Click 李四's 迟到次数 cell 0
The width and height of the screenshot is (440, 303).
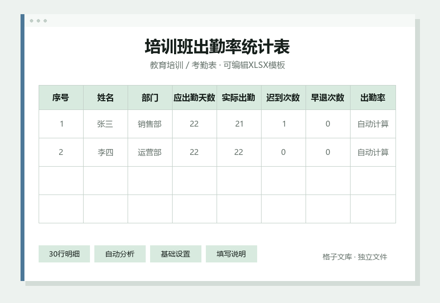pos(284,152)
